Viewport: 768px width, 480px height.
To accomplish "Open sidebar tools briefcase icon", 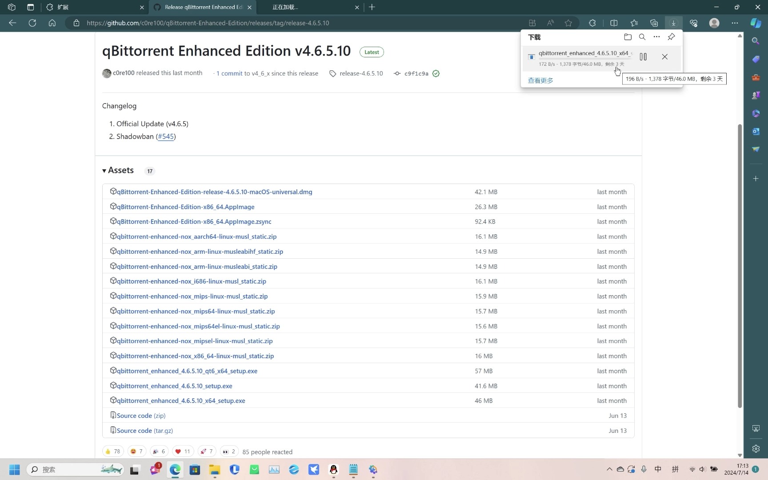I will [756, 77].
